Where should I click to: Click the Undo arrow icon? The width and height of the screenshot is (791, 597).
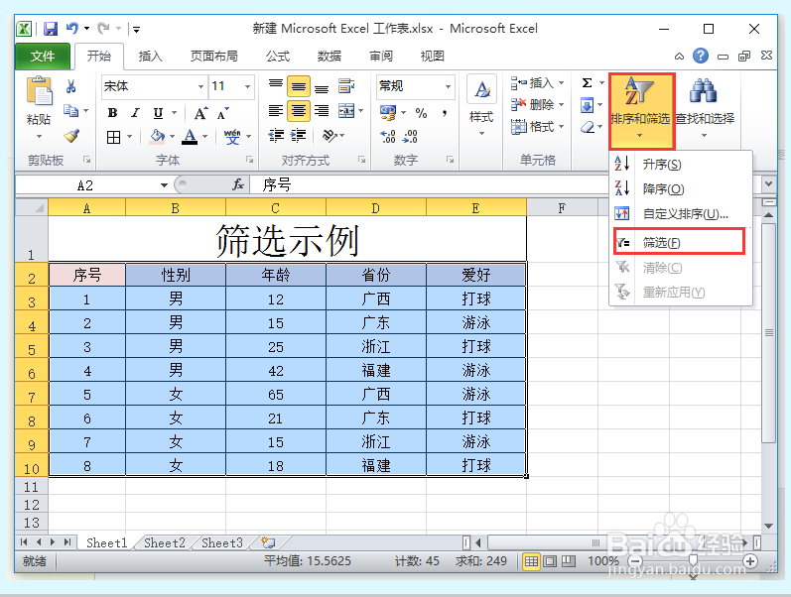72,28
